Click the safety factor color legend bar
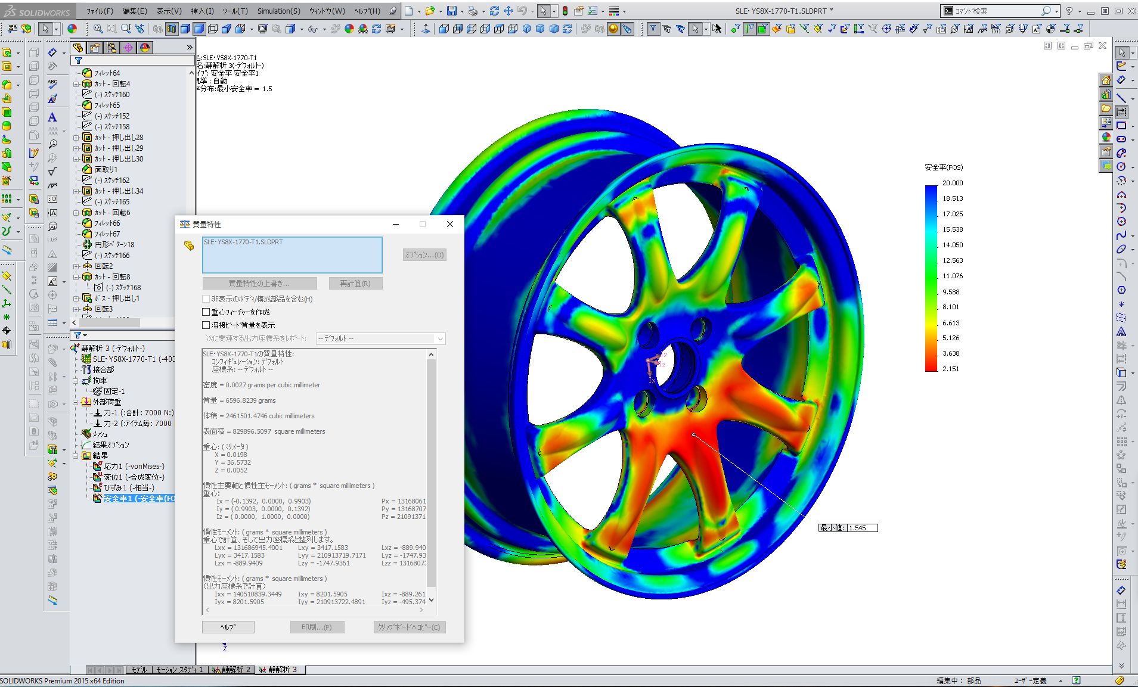Image resolution: width=1138 pixels, height=687 pixels. (931, 278)
